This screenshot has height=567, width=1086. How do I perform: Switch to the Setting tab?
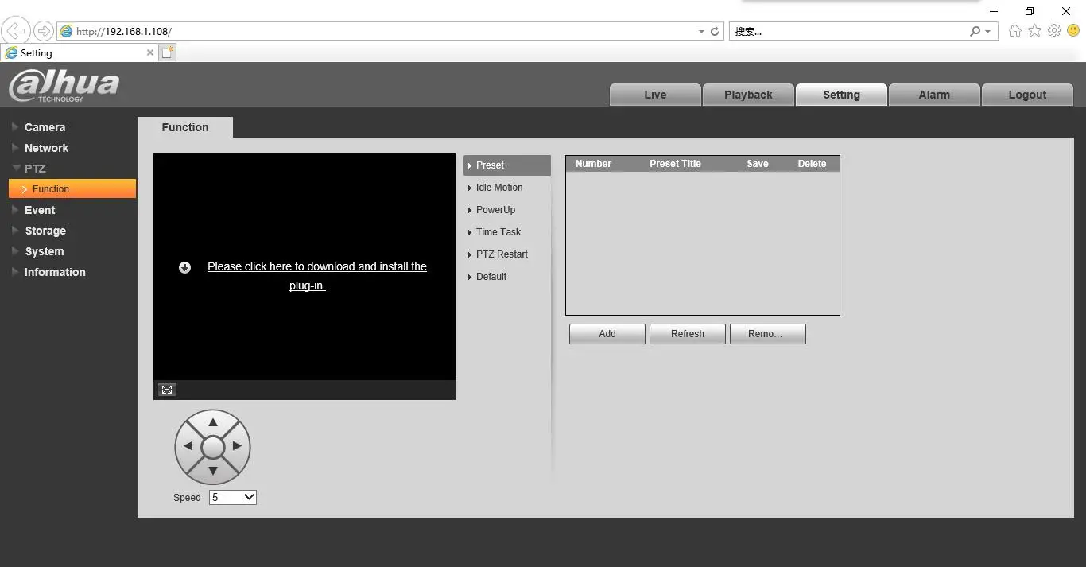841,95
